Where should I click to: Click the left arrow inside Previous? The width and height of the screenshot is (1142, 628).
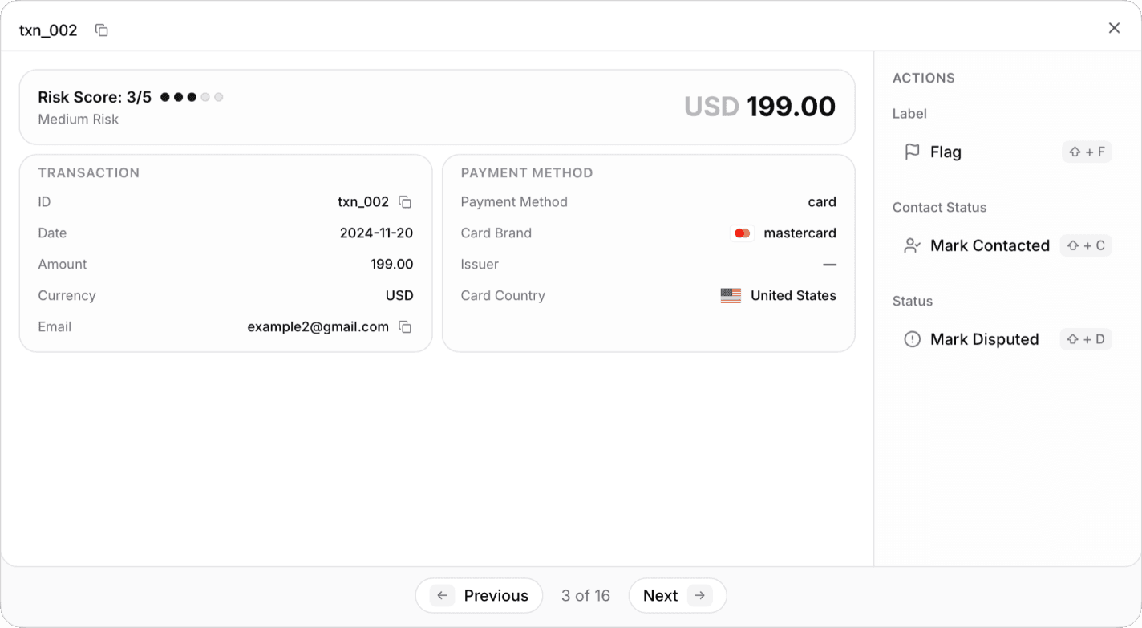[442, 595]
